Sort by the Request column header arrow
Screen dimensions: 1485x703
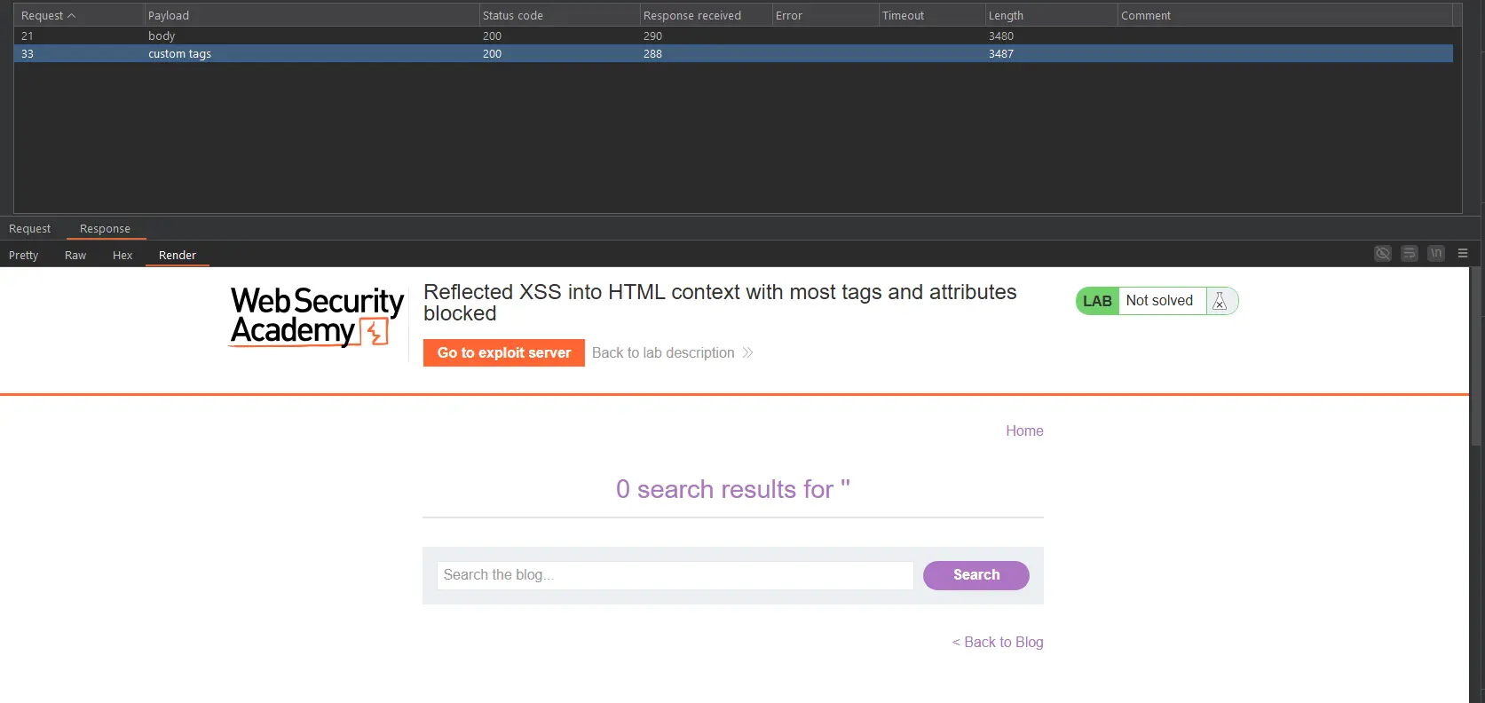(x=72, y=16)
